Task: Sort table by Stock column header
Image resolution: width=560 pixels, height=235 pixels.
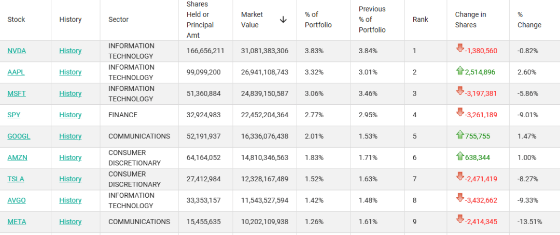Action: (x=16, y=20)
